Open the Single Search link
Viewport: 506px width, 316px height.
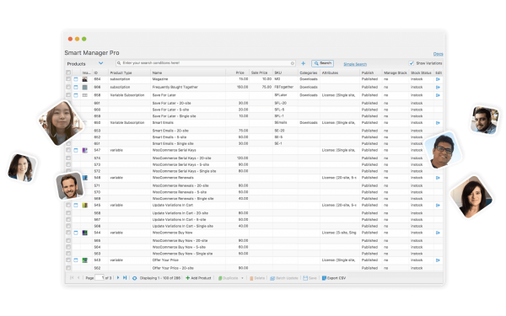pos(355,64)
